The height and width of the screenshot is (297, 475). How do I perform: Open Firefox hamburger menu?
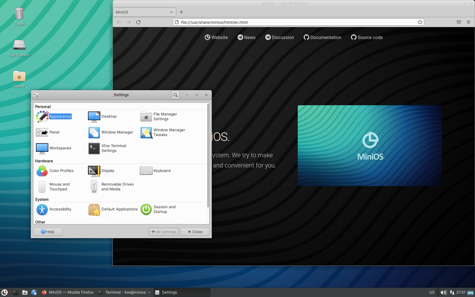(468, 22)
